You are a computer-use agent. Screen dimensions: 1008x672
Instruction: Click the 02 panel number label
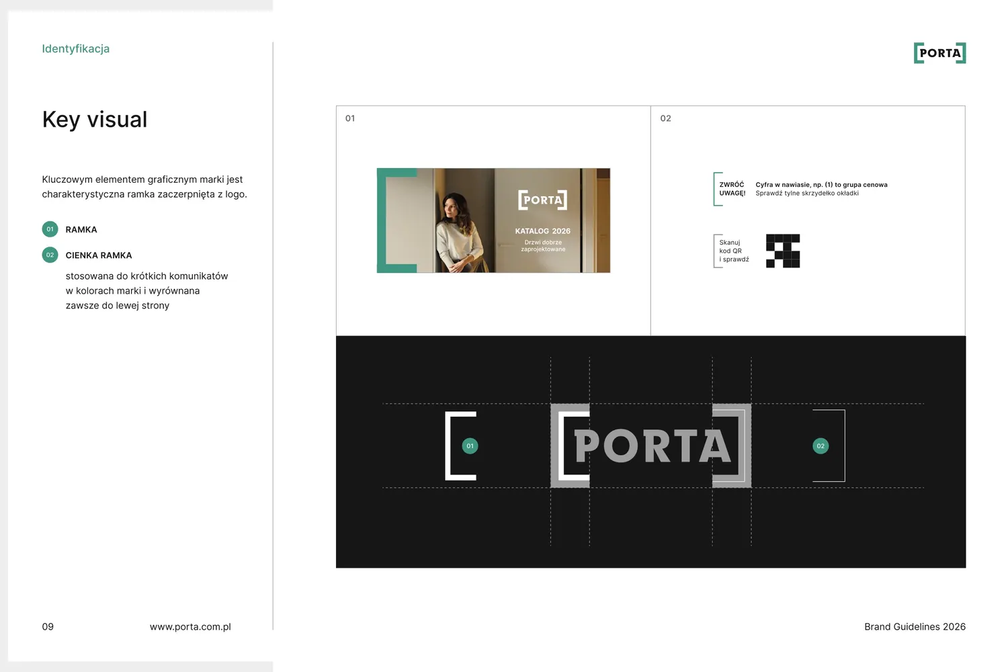665,118
